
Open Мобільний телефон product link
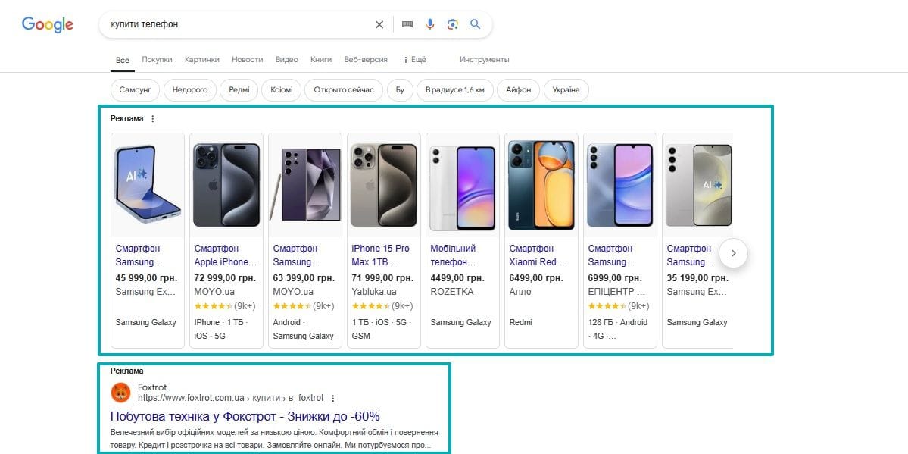(x=454, y=255)
